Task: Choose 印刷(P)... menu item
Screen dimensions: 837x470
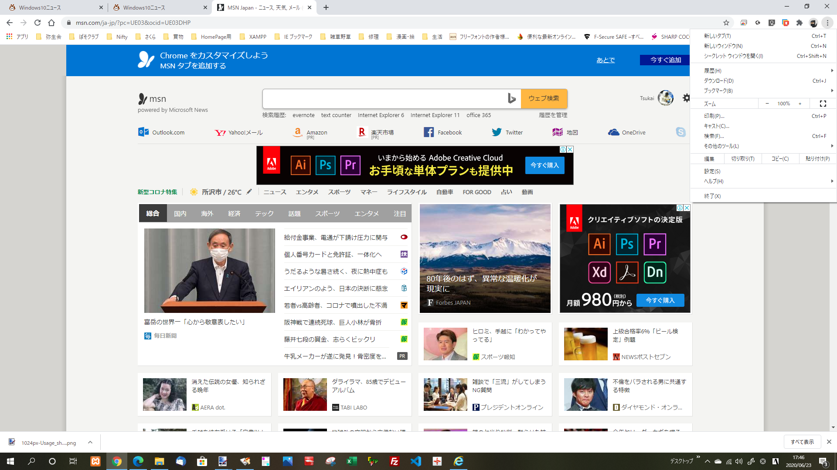Action: (x=763, y=116)
